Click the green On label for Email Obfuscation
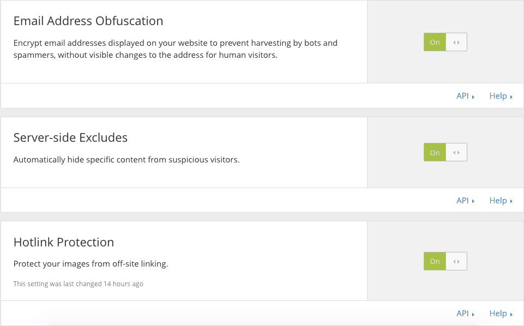This screenshot has width=524, height=326. click(435, 42)
